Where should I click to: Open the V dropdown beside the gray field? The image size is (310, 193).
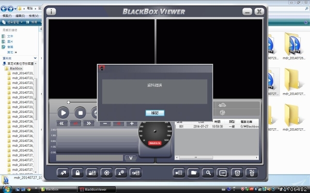pyautogui.click(x=131, y=158)
